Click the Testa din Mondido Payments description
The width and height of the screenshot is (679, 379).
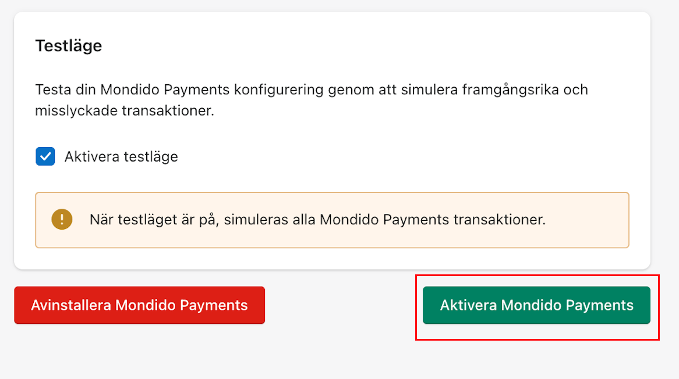click(x=312, y=100)
